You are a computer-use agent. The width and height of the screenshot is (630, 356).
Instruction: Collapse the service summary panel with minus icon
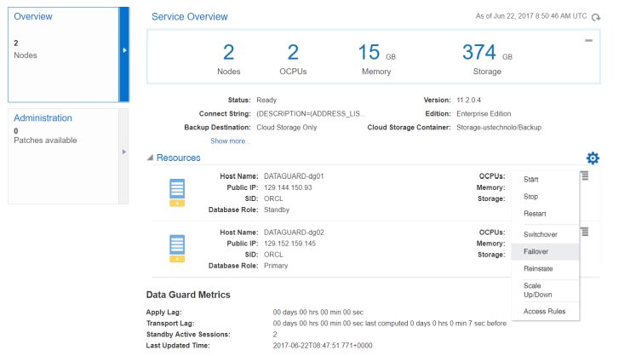(x=588, y=41)
